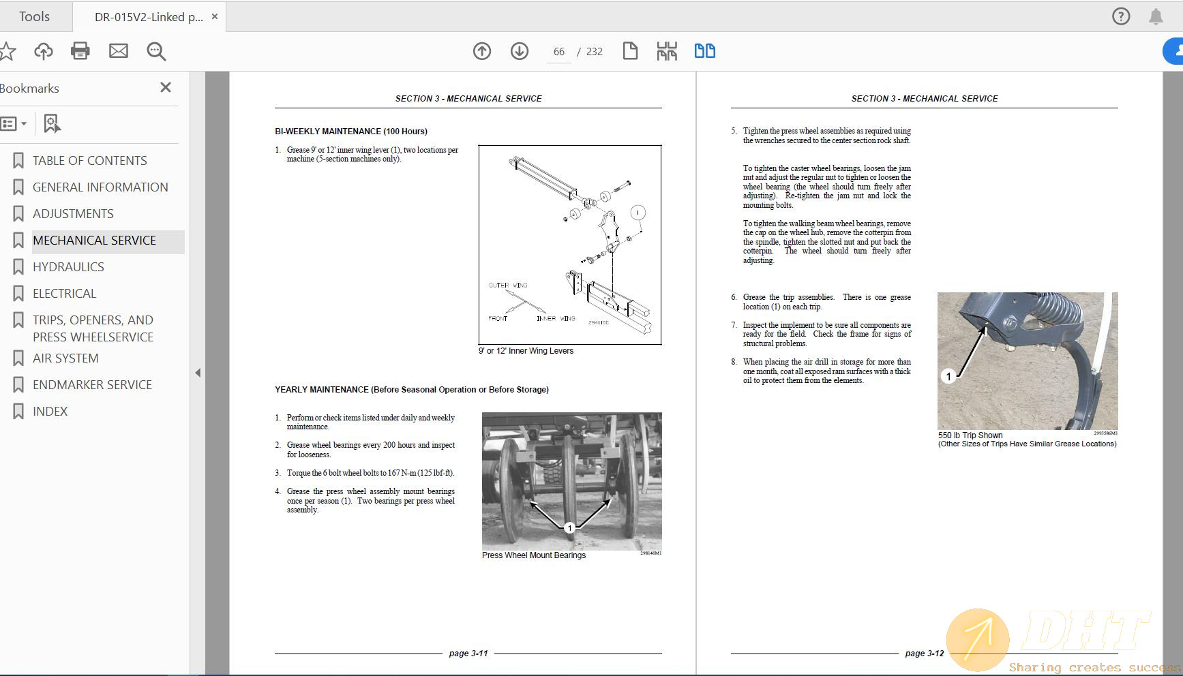Open notifications bell icon
This screenshot has width=1183, height=676.
coord(1156,16)
